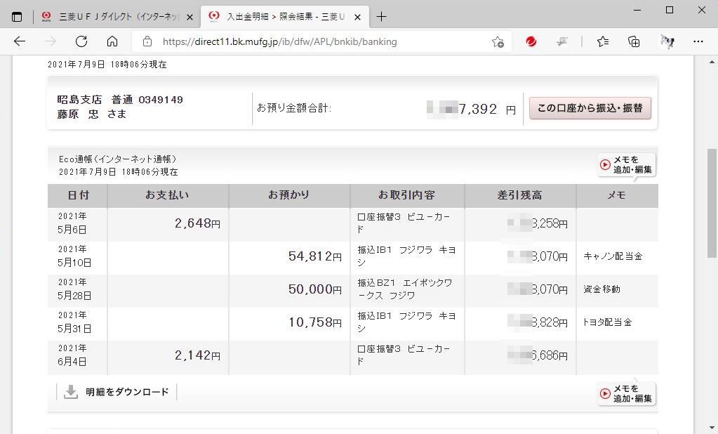Viewport: 718px width, 434px height.
Task: Select the 54,812円 deposit amount
Action: [x=315, y=256]
